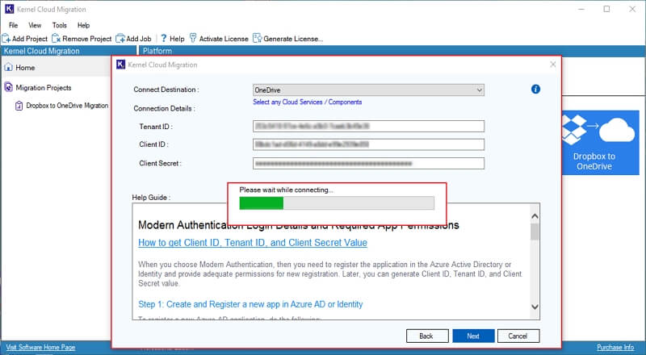646x355 pixels.
Task: Open How to get Client ID link
Action: (x=253, y=243)
